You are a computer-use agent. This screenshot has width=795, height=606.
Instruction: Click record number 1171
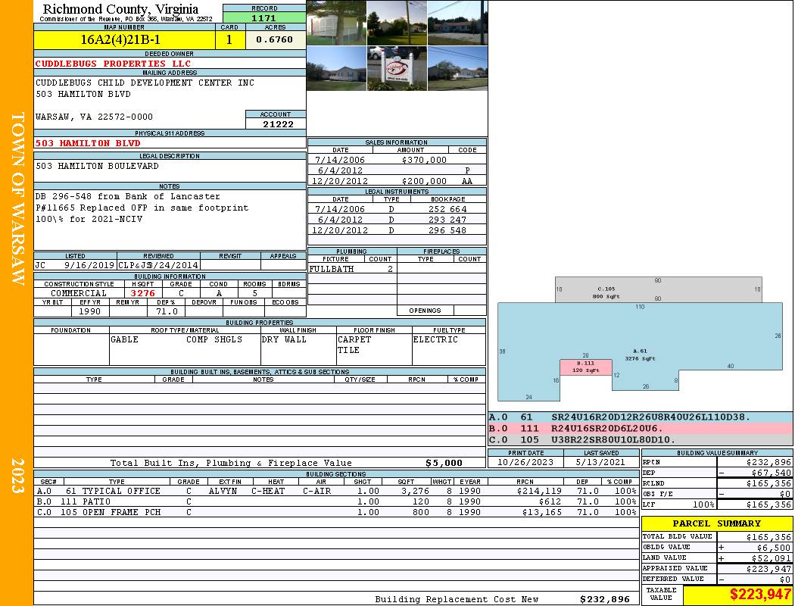pos(264,17)
